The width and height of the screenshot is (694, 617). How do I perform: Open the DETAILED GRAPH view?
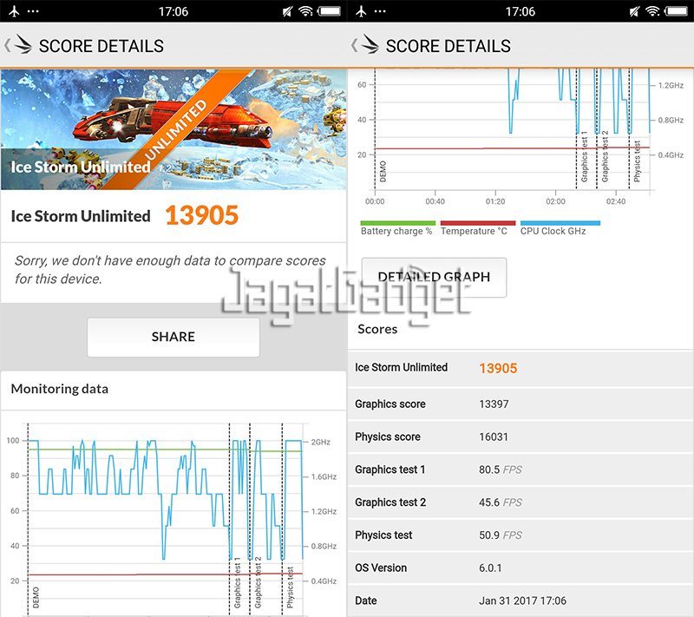point(433,277)
